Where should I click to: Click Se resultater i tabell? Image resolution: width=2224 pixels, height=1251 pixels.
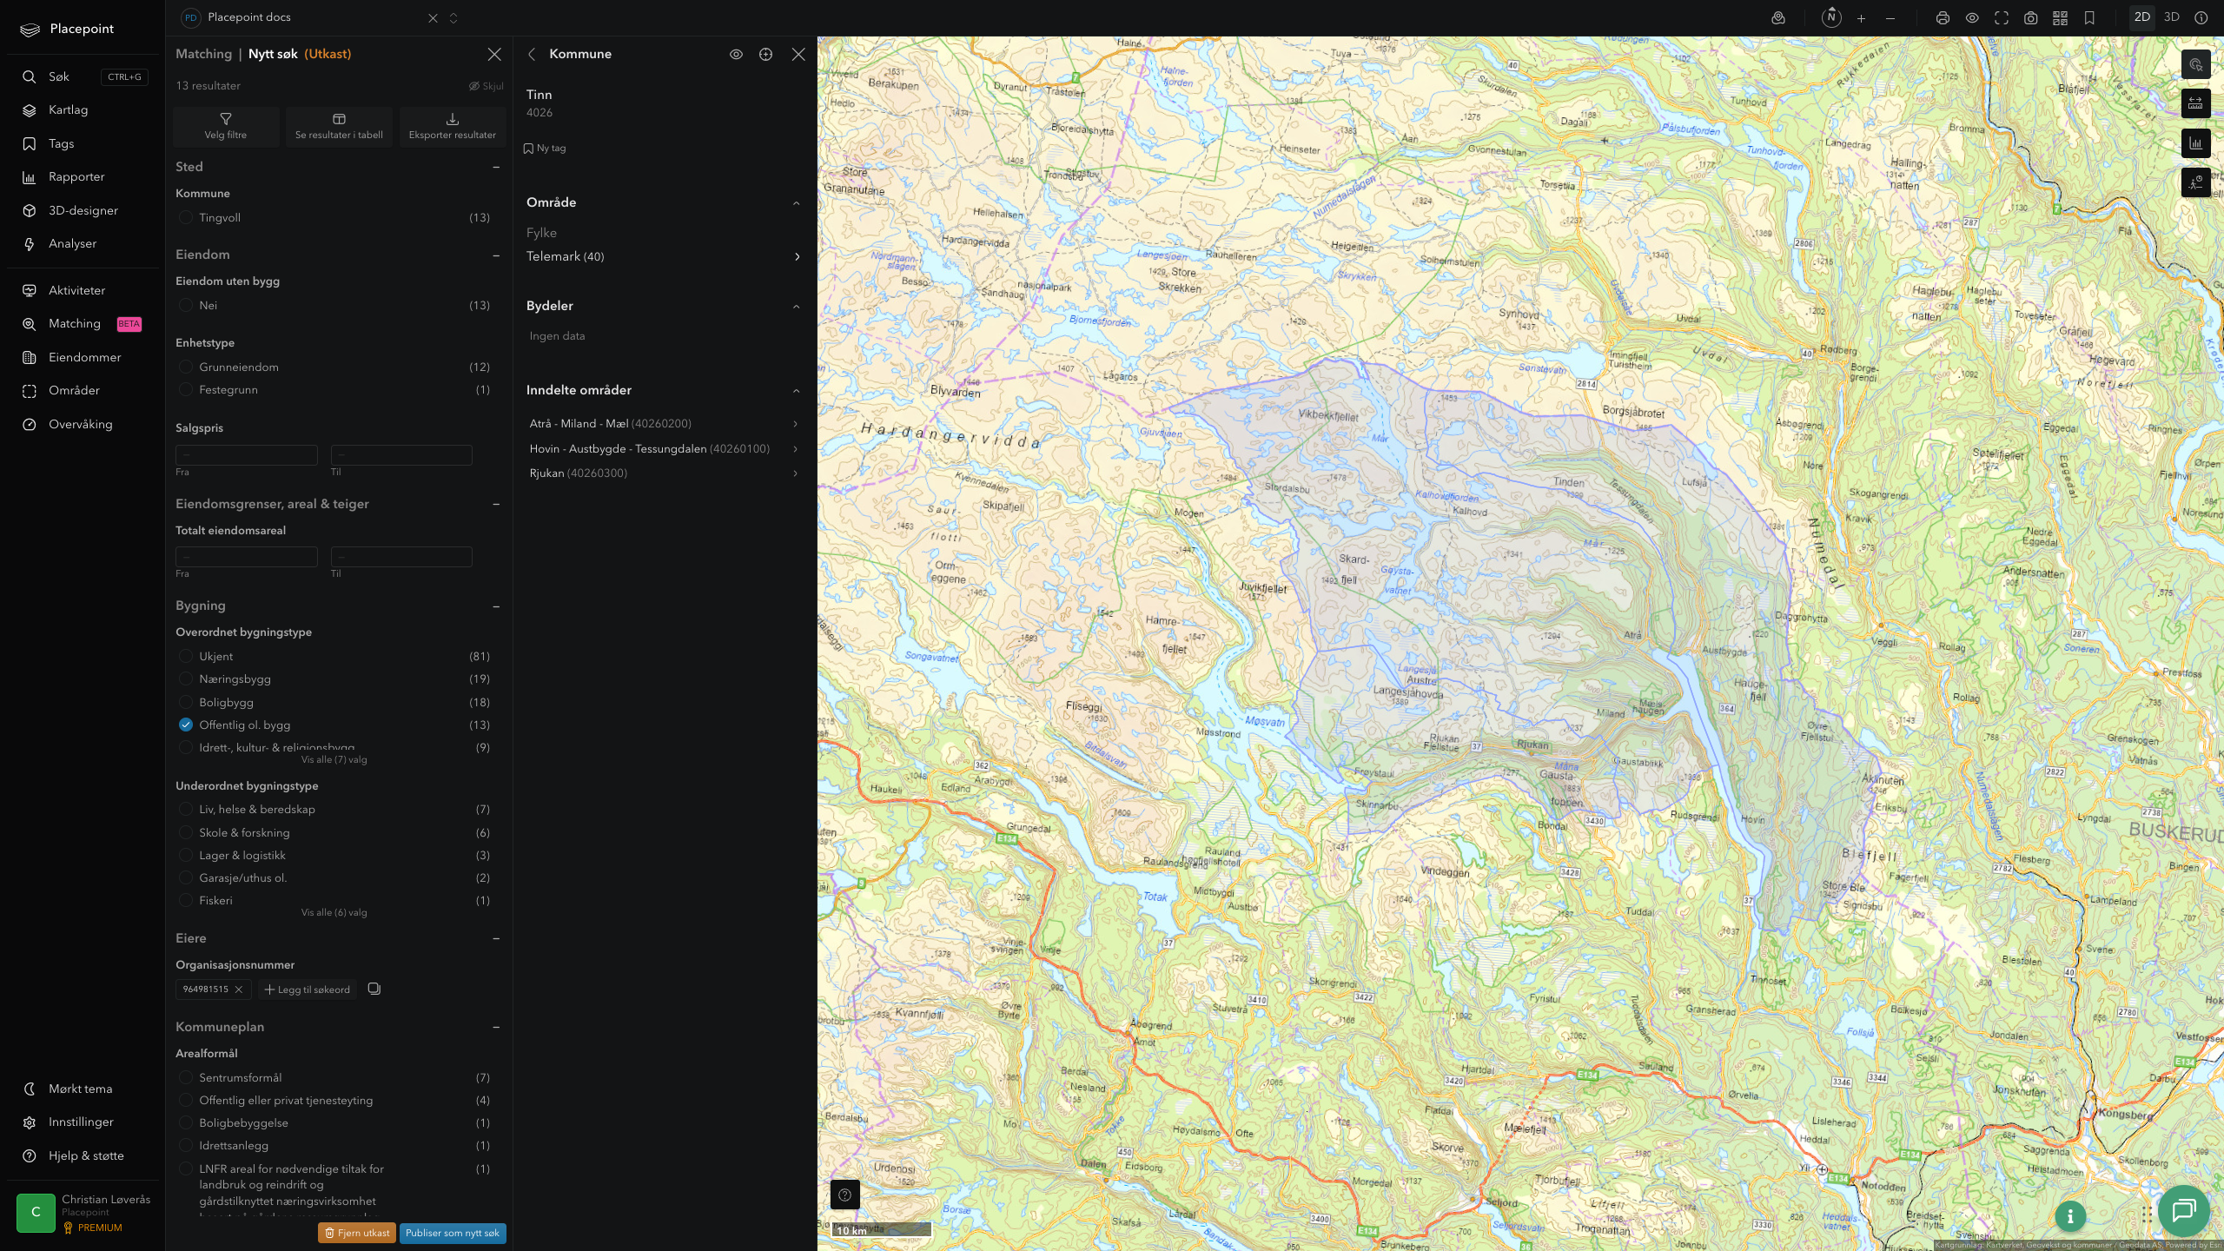click(x=339, y=126)
